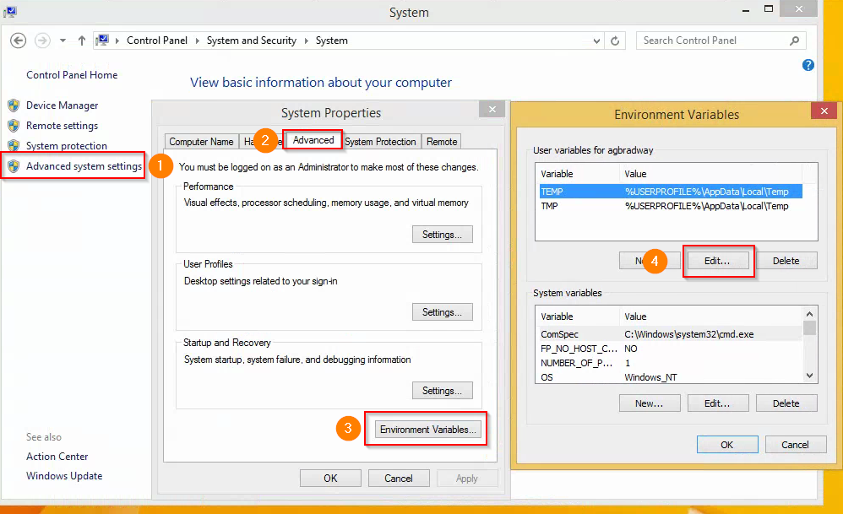Open the blue Help question mark
The width and height of the screenshot is (843, 514).
coord(808,65)
